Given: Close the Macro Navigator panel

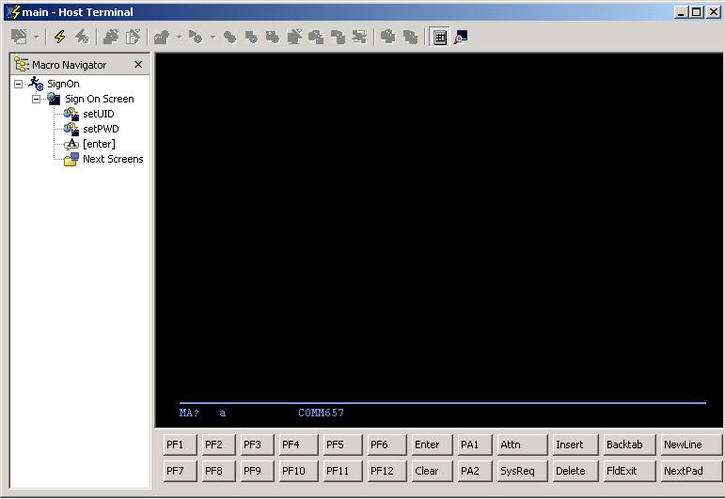Looking at the screenshot, I should pyautogui.click(x=138, y=65).
